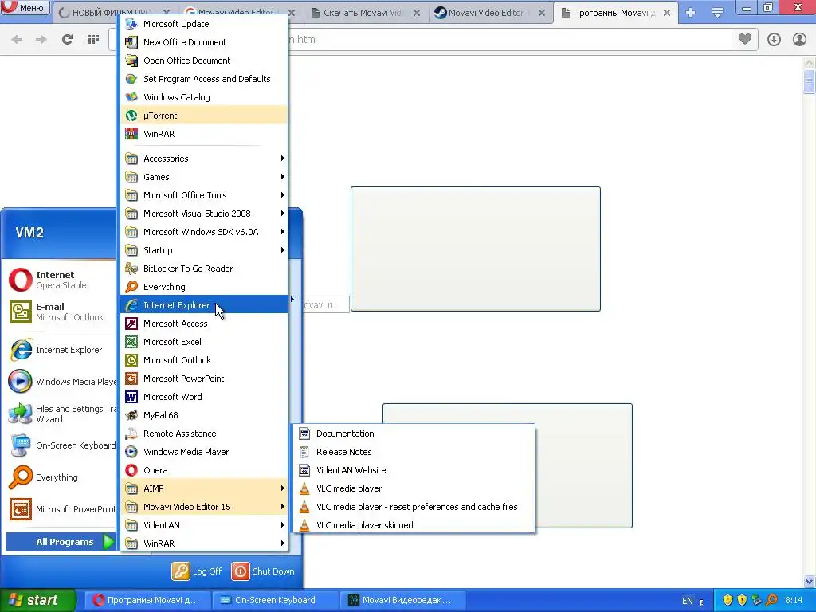Open MyPal 68 browser
The height and width of the screenshot is (612, 816).
coord(204,415)
